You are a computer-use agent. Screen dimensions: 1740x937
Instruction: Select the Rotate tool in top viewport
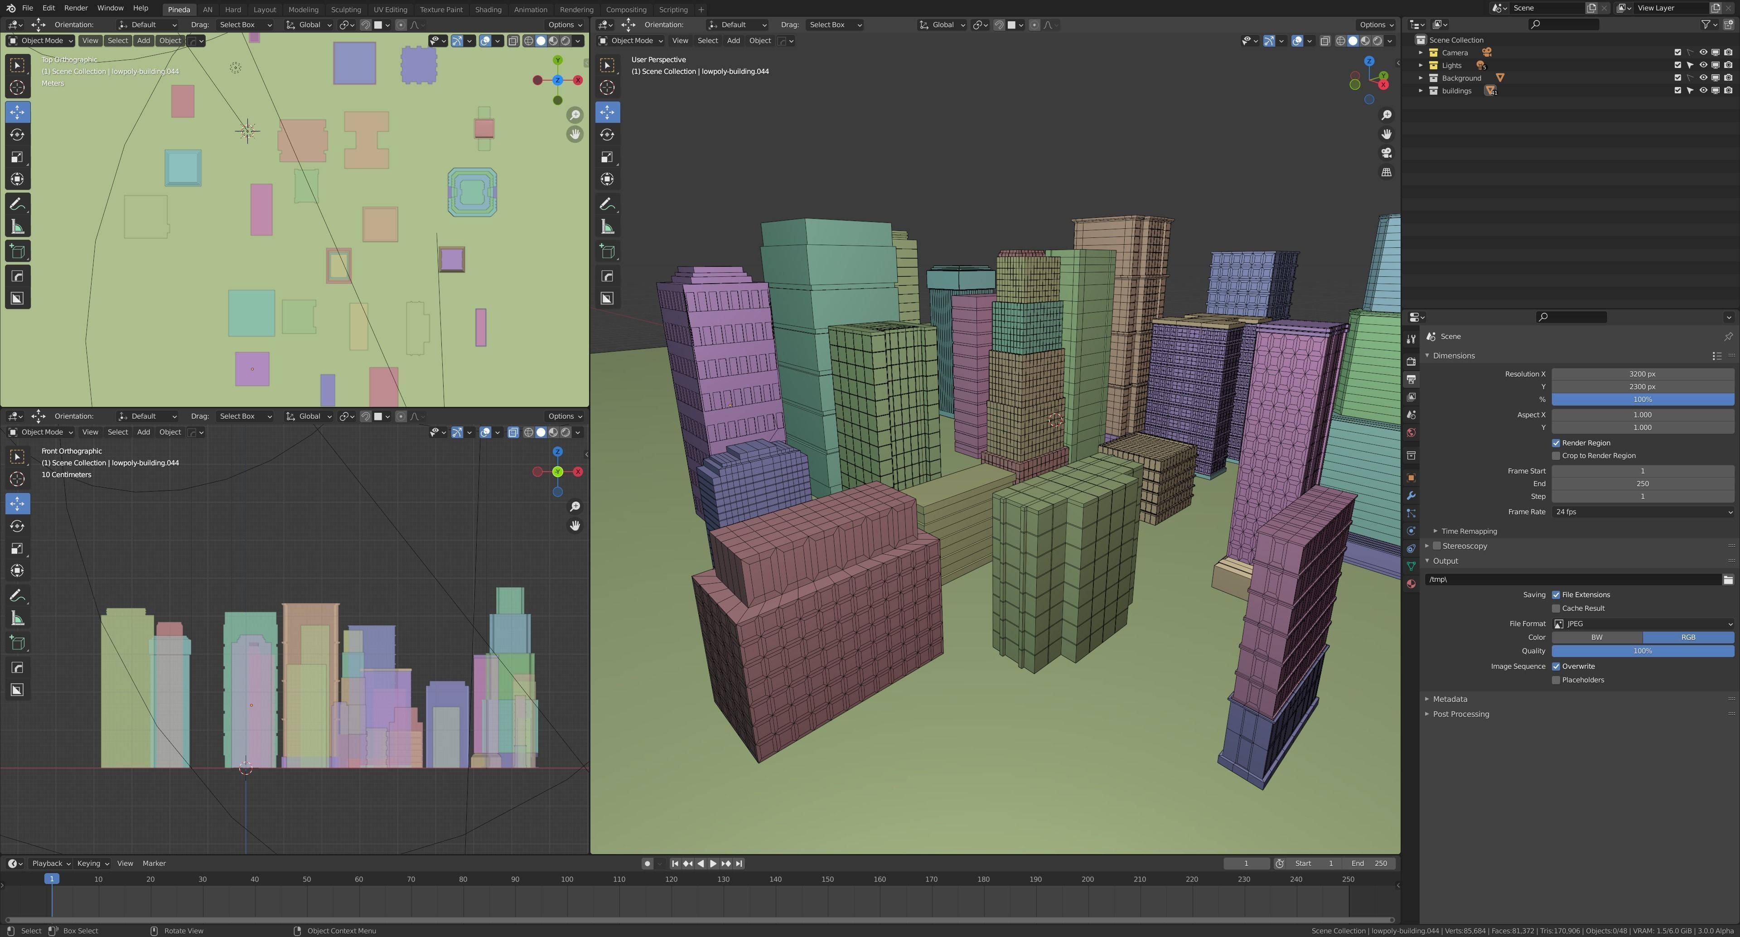click(x=18, y=135)
